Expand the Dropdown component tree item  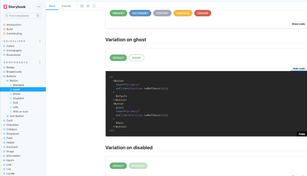[13, 134]
